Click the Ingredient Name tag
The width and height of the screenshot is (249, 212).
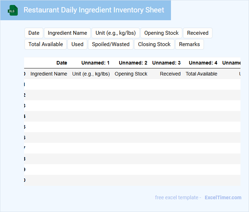[x=67, y=33]
